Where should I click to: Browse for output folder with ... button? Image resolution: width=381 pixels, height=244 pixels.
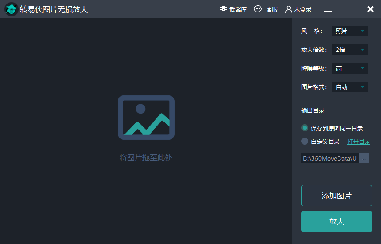pyautogui.click(x=364, y=158)
